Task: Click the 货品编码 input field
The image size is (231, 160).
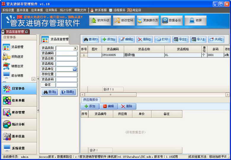Action: [x=67, y=53]
